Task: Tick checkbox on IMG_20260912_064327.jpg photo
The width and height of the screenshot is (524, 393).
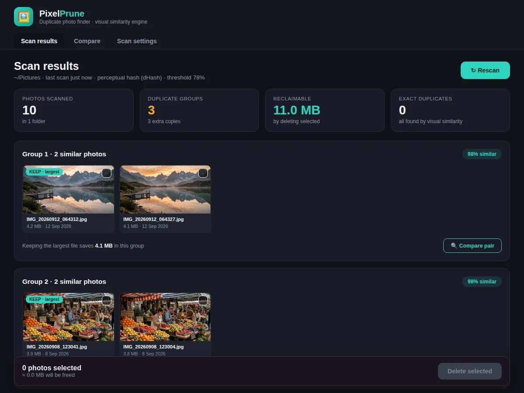Action: point(203,173)
